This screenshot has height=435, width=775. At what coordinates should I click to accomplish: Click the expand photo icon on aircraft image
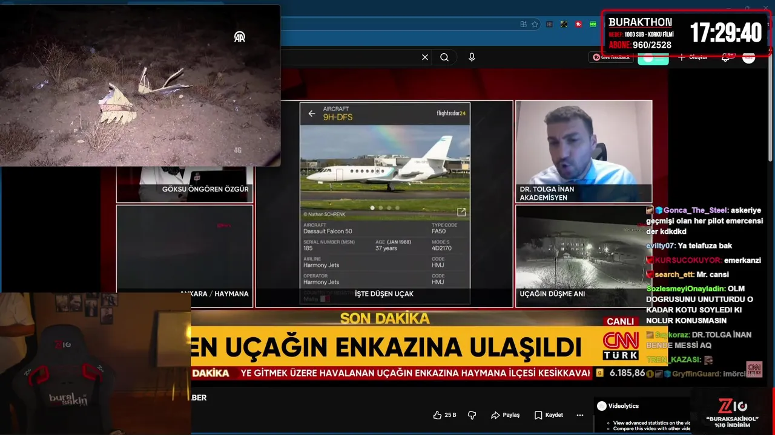click(461, 212)
